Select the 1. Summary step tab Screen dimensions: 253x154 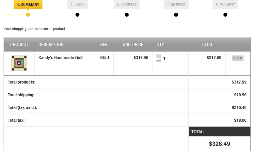coord(28,5)
